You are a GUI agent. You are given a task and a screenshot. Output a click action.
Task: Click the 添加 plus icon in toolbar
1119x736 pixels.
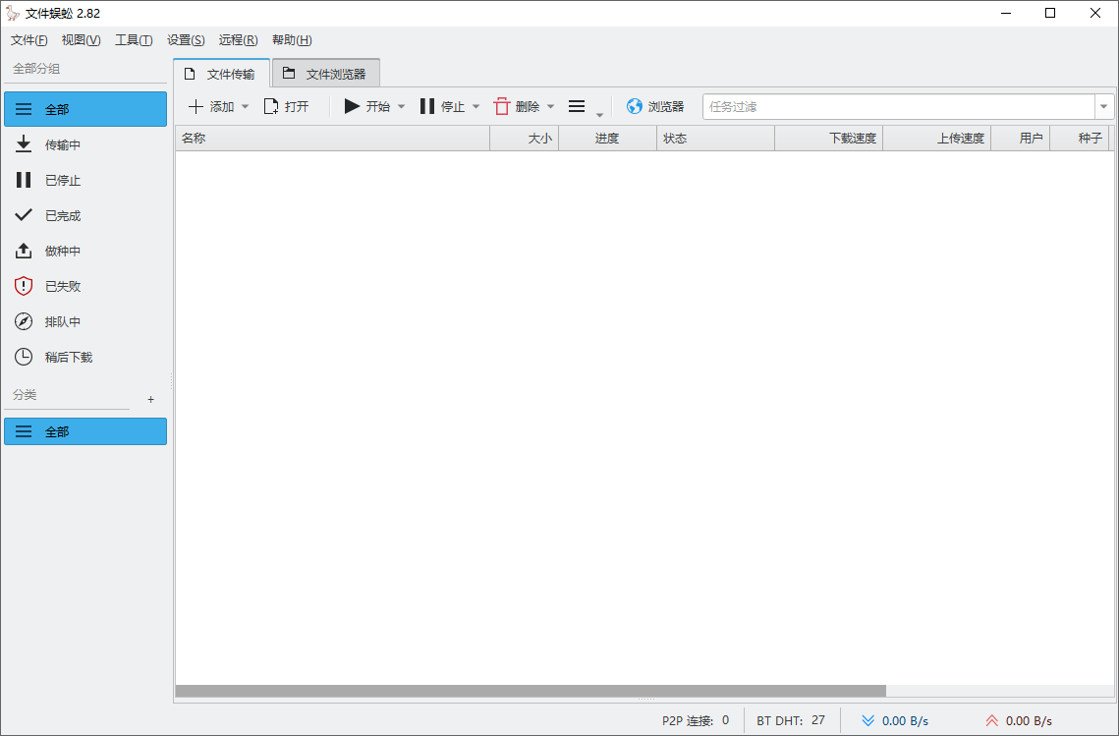(196, 107)
